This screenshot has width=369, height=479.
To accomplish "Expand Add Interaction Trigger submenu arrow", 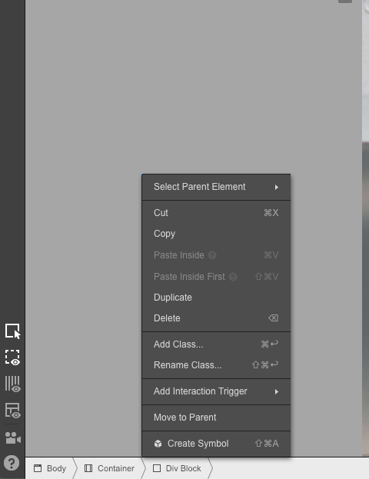I will coord(277,391).
